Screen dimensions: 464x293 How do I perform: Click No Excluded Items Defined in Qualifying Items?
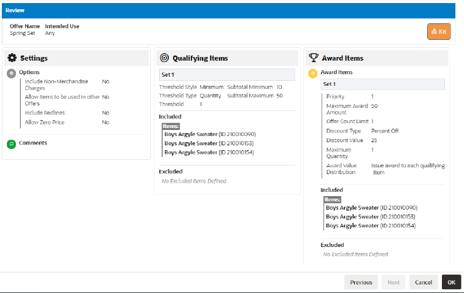coord(194,181)
